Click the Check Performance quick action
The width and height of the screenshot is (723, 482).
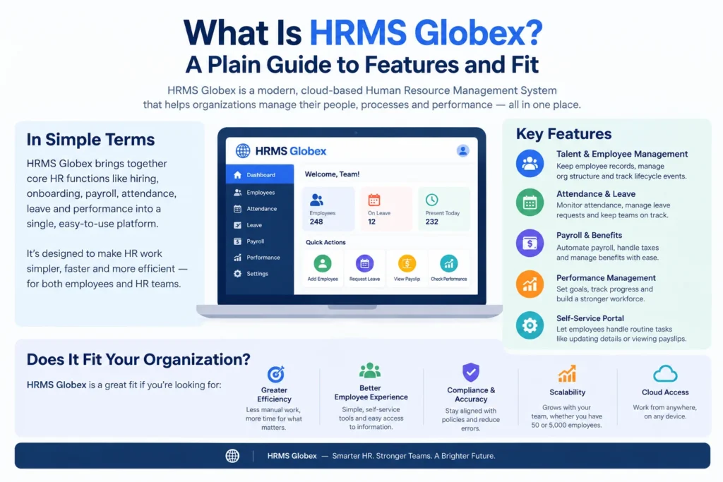[448, 268]
